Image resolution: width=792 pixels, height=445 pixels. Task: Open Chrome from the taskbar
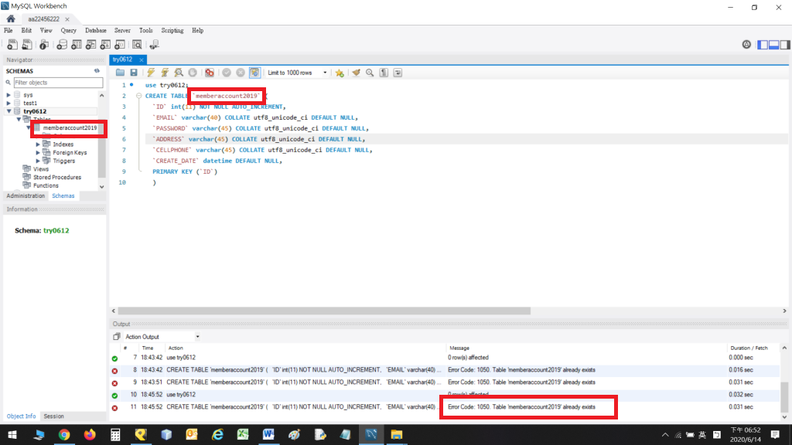pos(64,434)
